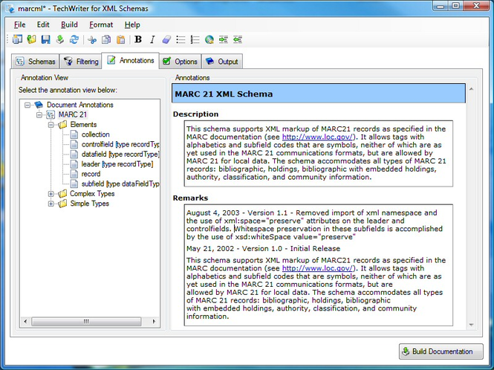
Task: Expand the Simple Types folder
Action: [x=51, y=204]
